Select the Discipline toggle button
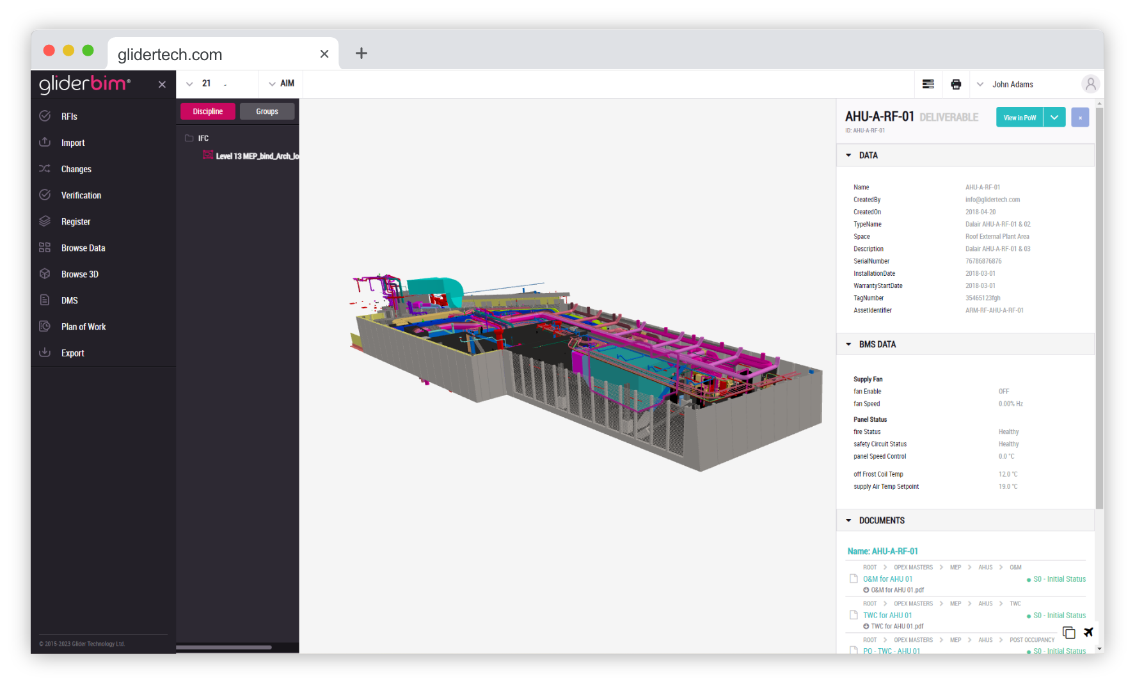This screenshot has width=1135, height=686. coord(208,111)
